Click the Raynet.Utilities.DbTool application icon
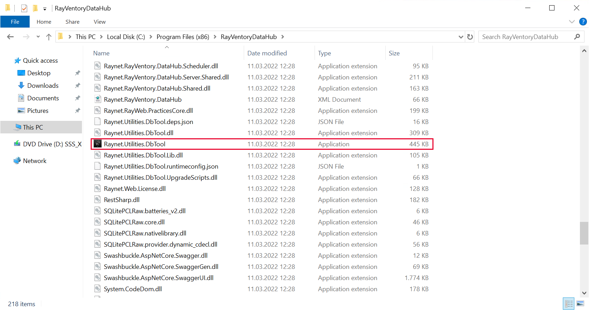589x310 pixels. [x=98, y=144]
